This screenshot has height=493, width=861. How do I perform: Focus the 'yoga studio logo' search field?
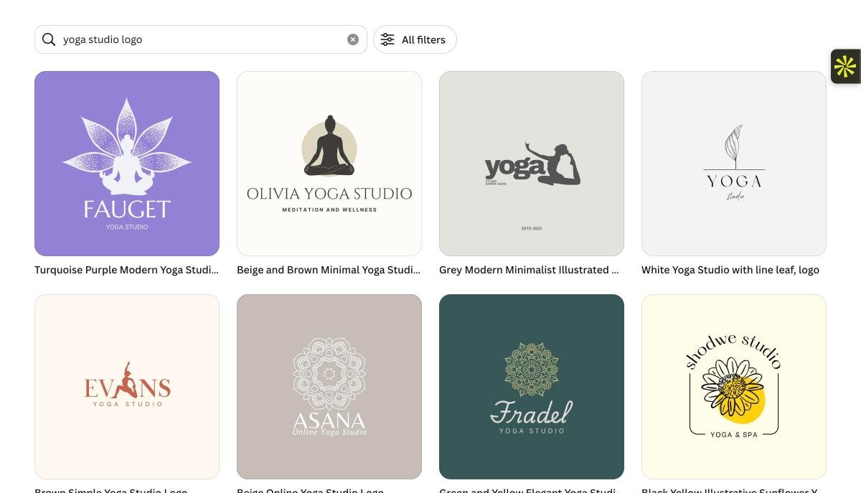coord(201,39)
